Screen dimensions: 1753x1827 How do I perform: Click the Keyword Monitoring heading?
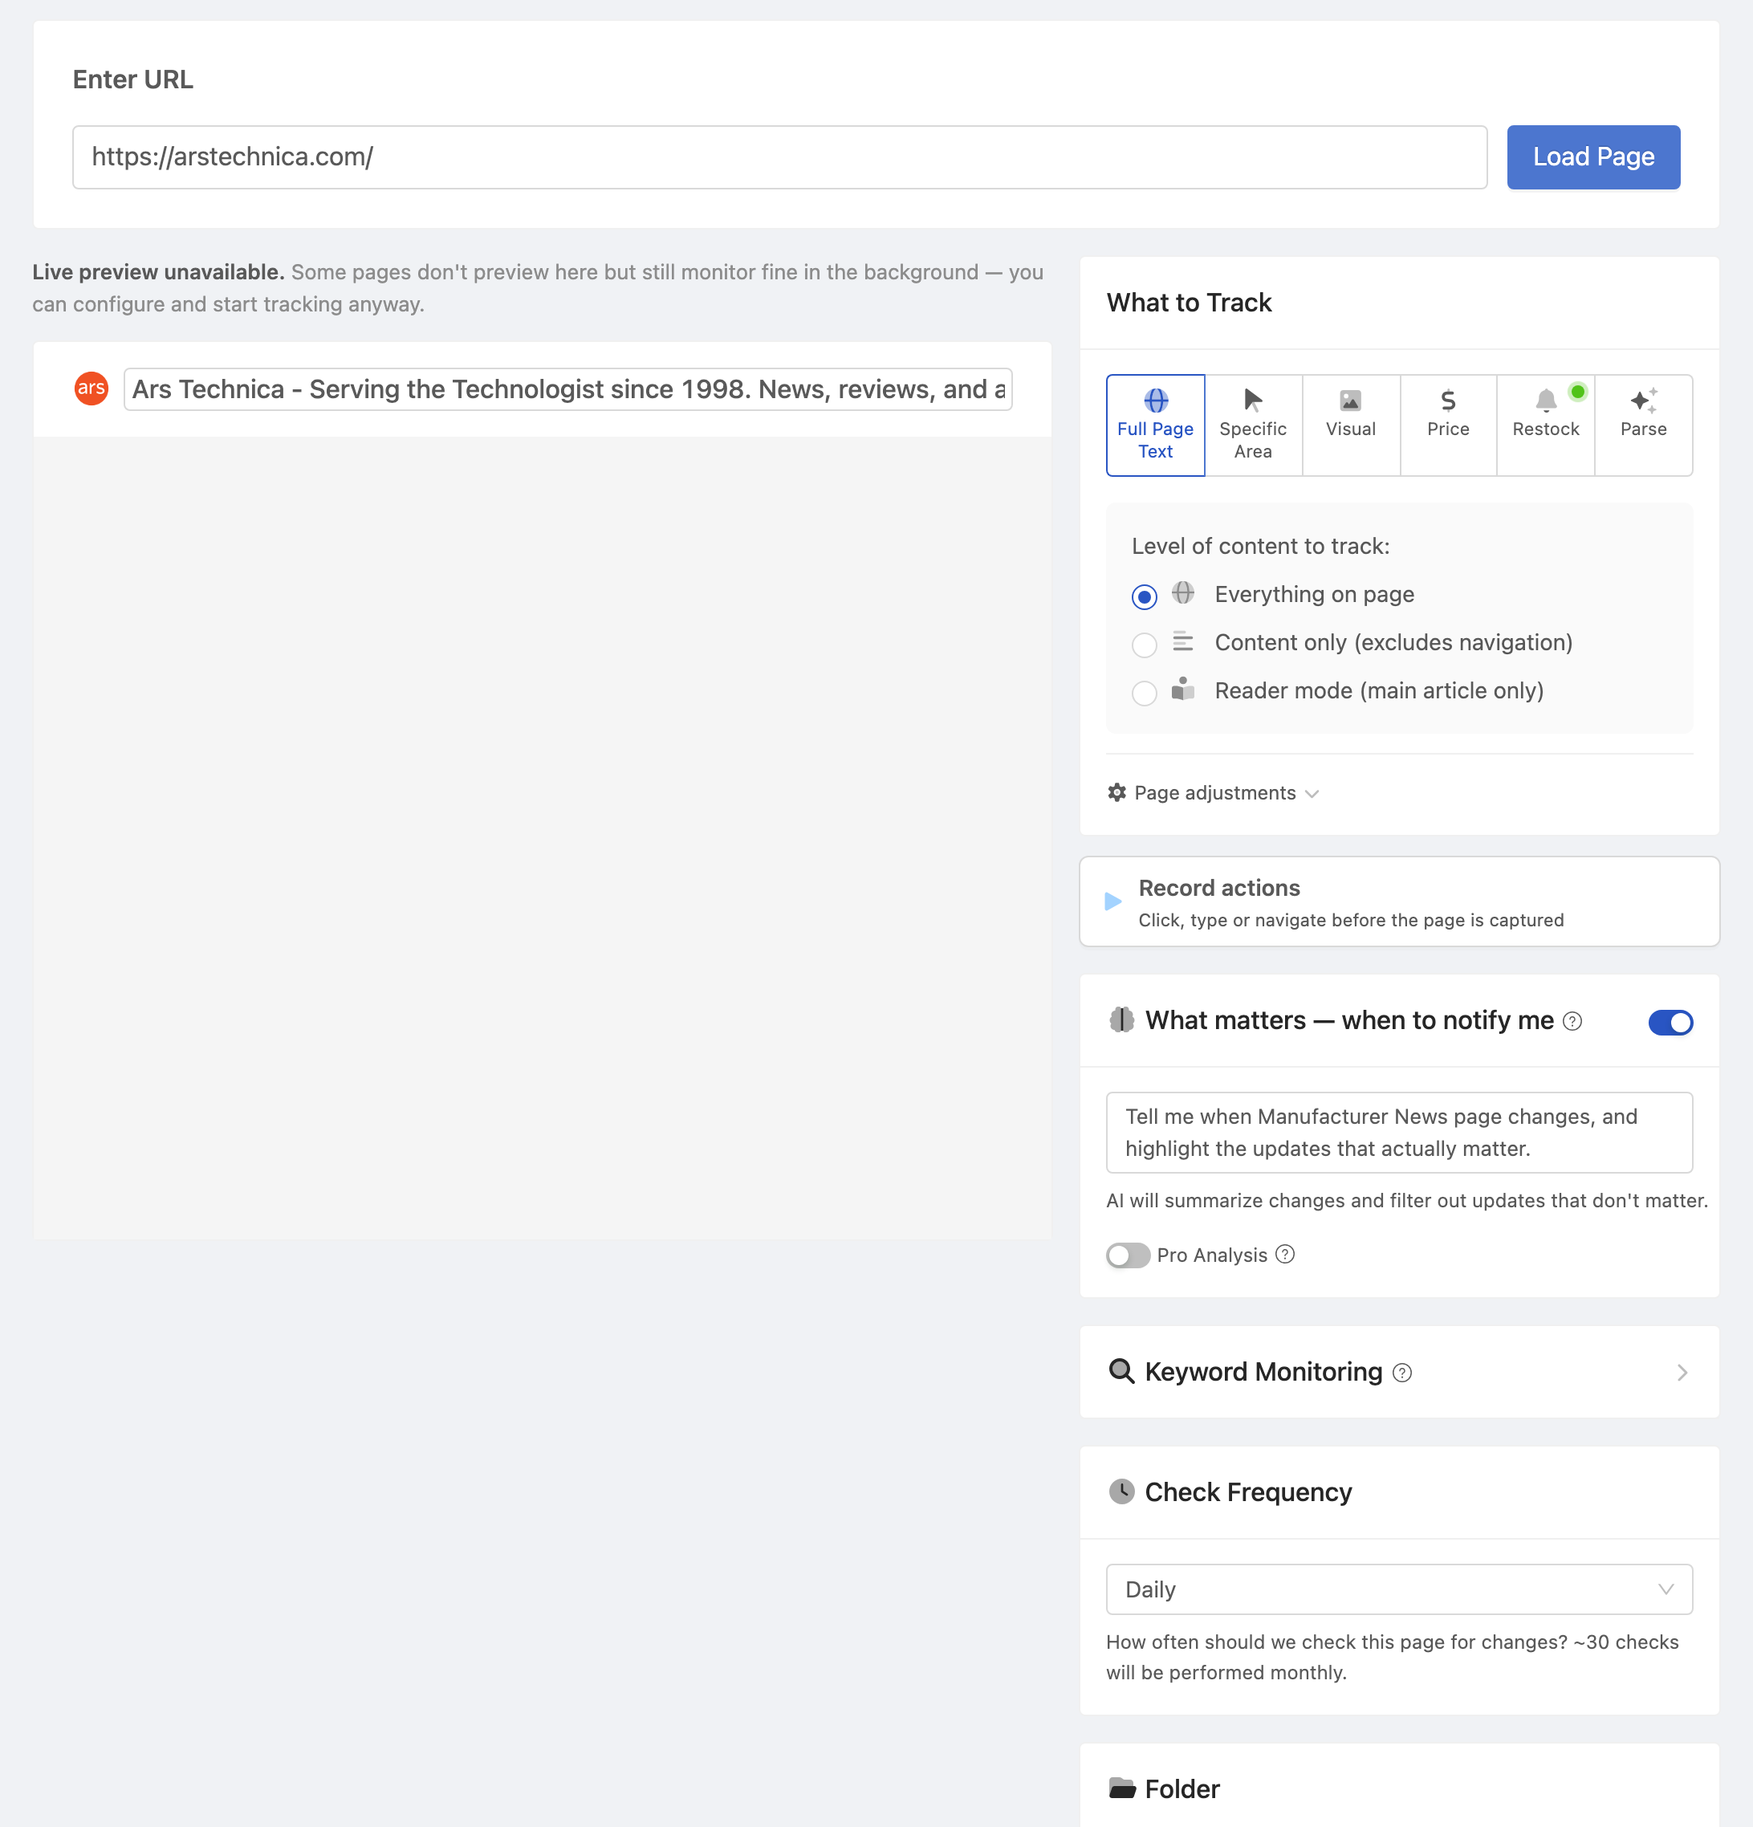point(1263,1372)
